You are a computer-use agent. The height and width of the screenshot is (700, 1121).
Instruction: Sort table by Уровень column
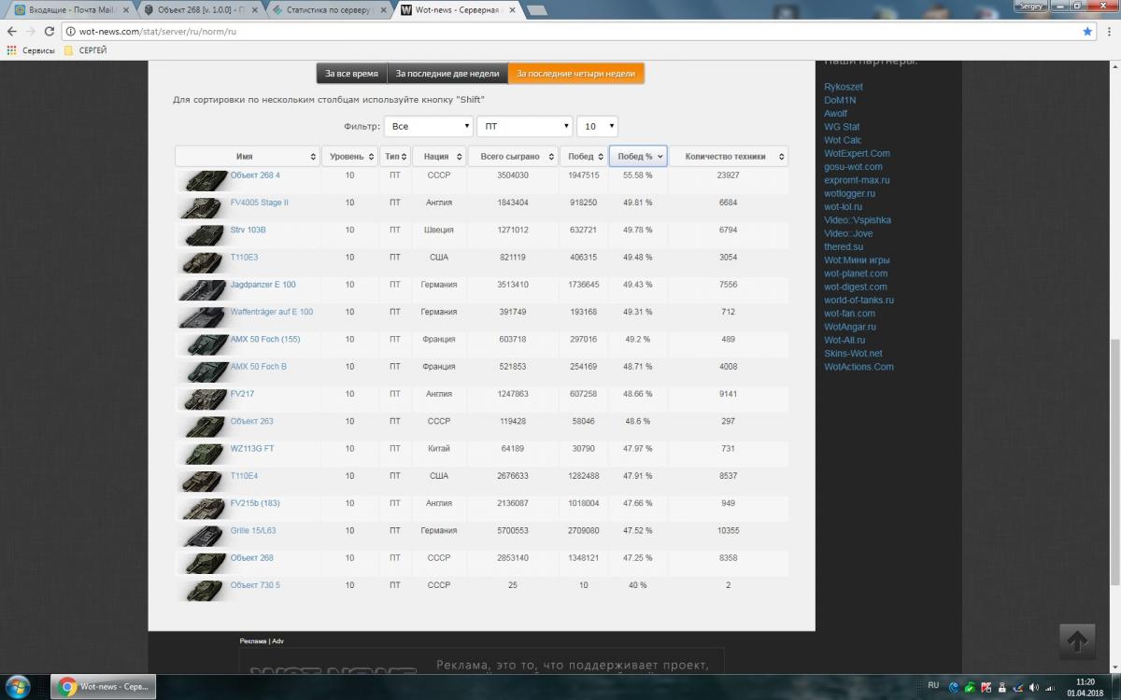tap(349, 157)
